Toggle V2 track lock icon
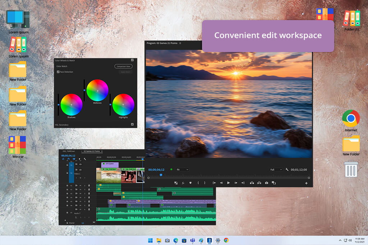The width and height of the screenshot is (368, 245). tap(67, 165)
